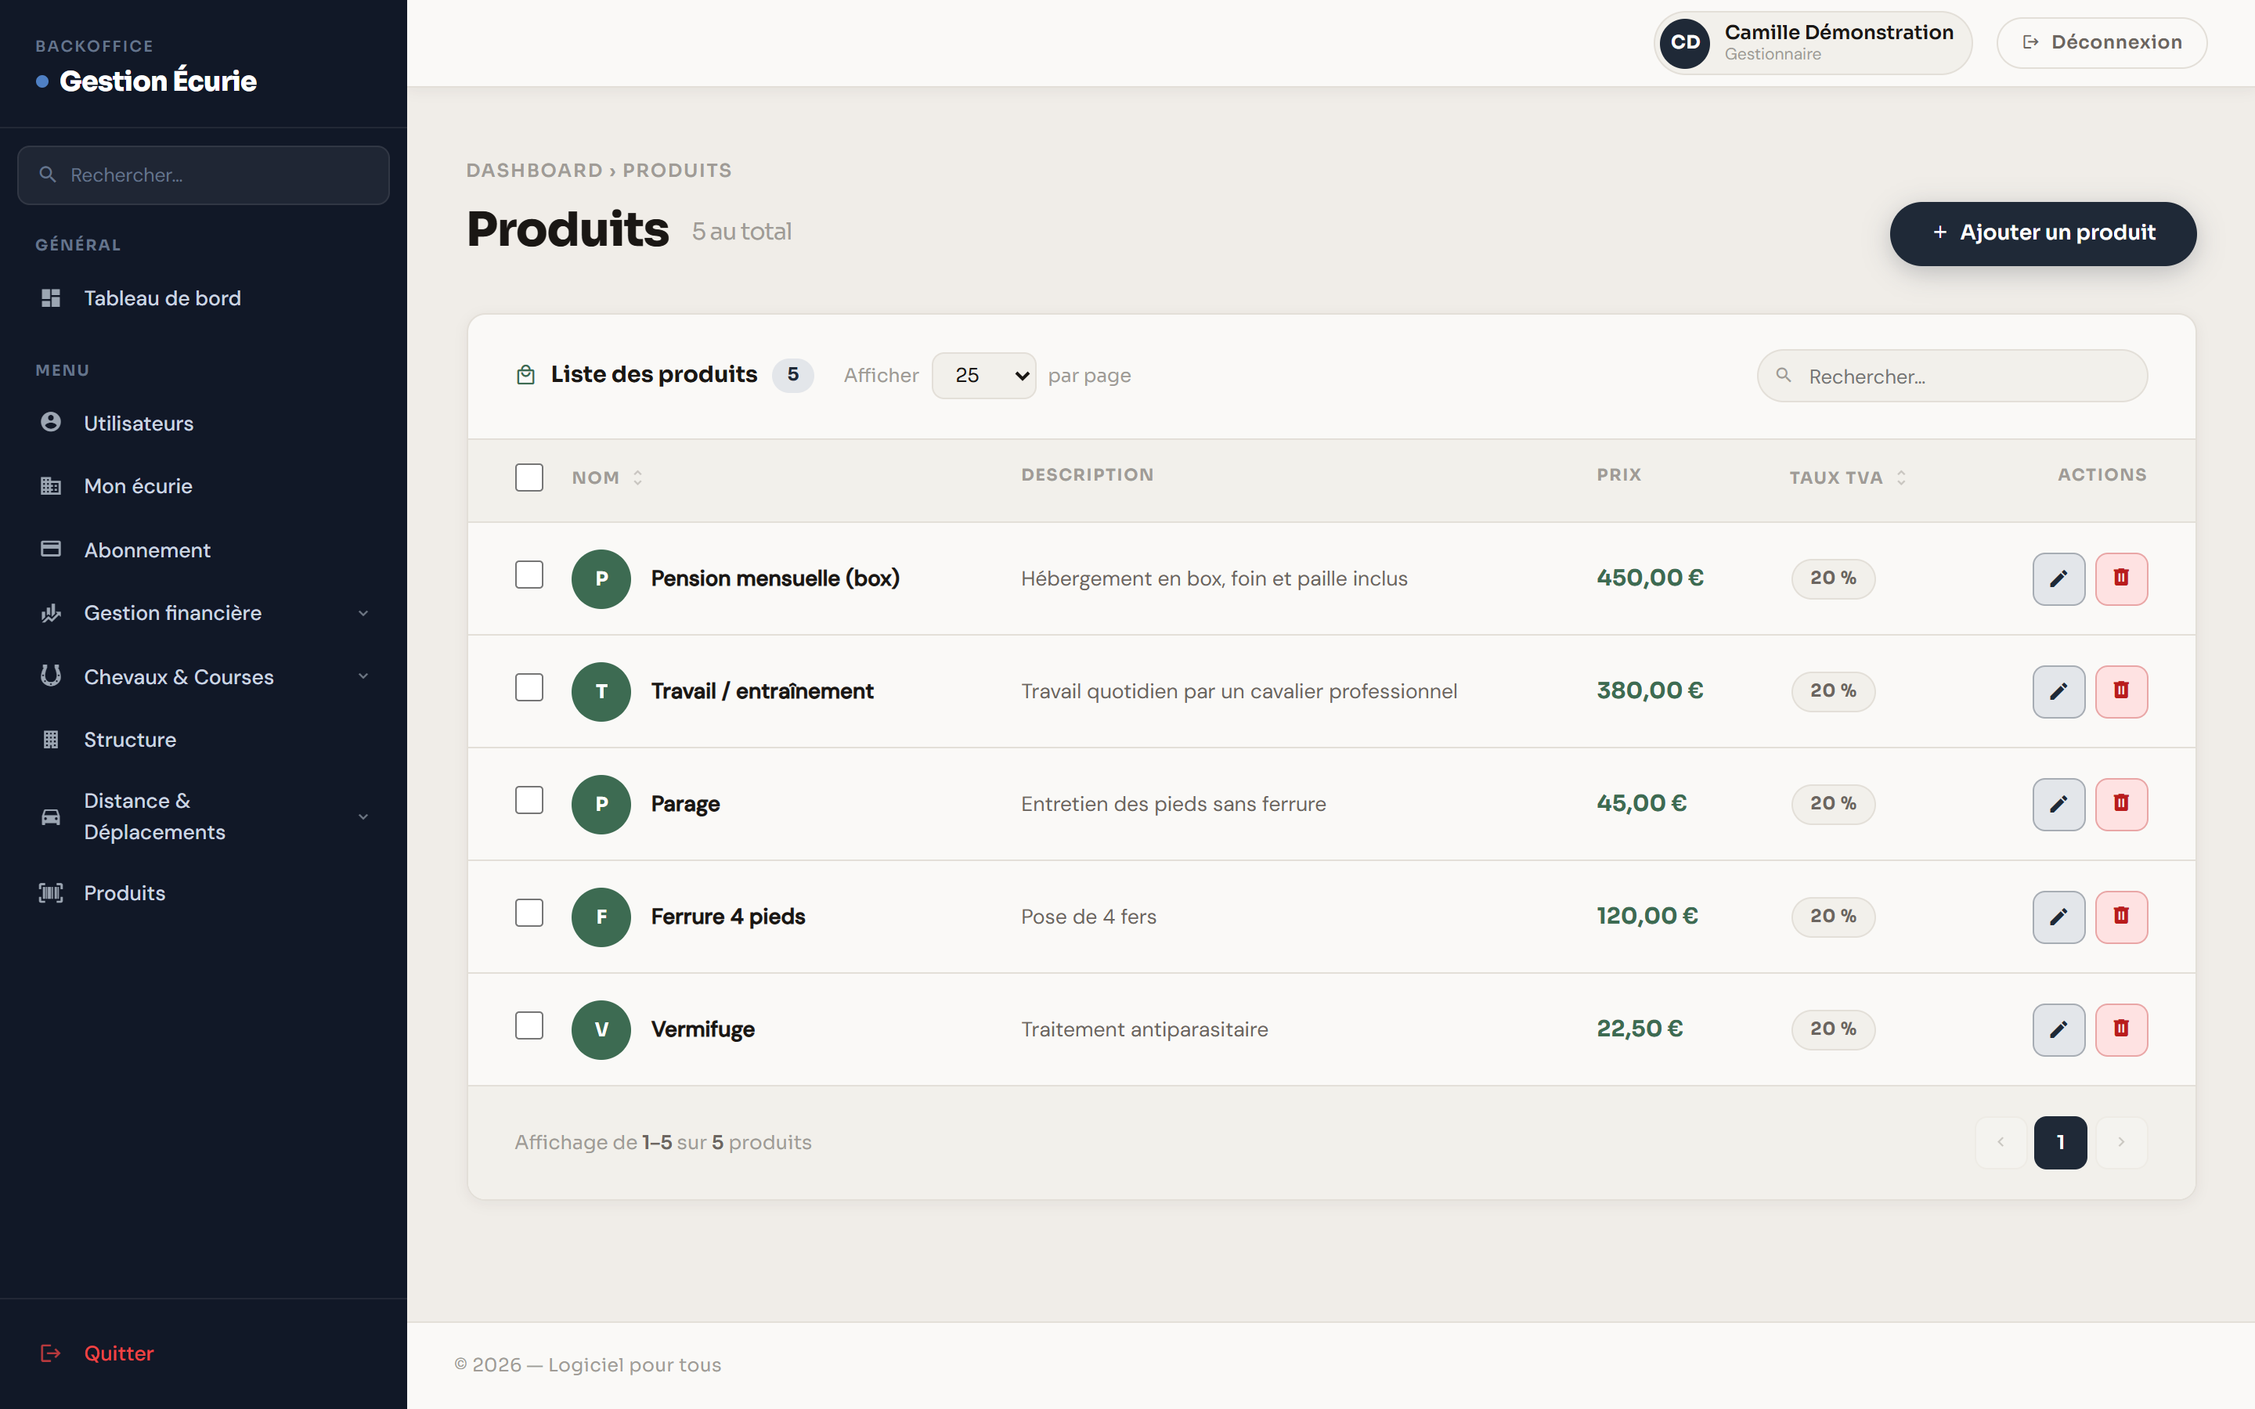2255x1409 pixels.
Task: Click the Abonnement card icon
Action: (x=51, y=549)
